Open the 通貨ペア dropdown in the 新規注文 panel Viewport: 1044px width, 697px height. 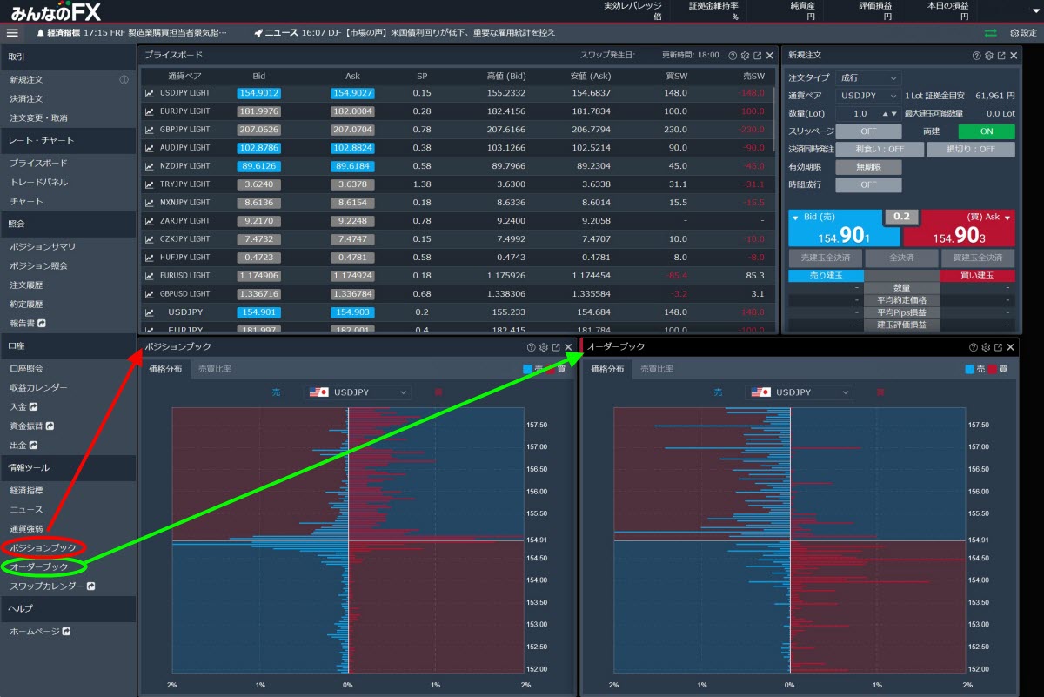coord(868,96)
